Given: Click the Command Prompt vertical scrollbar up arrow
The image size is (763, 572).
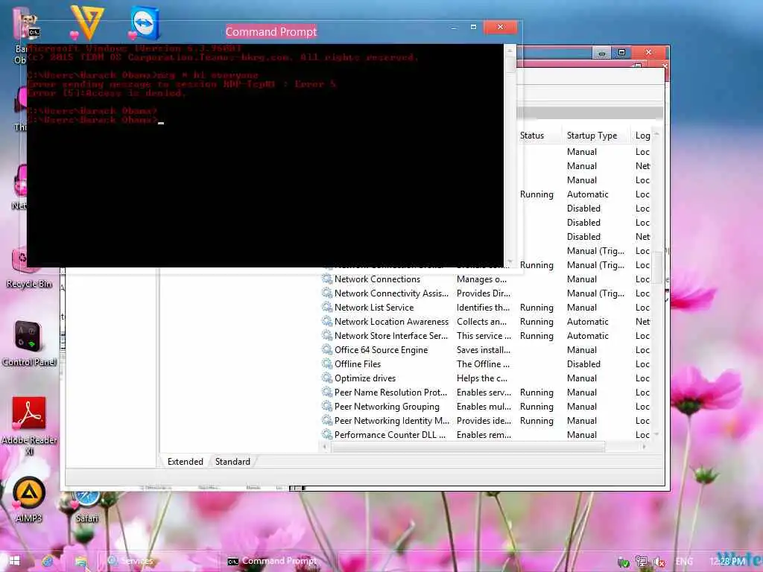Looking at the screenshot, I should point(510,50).
